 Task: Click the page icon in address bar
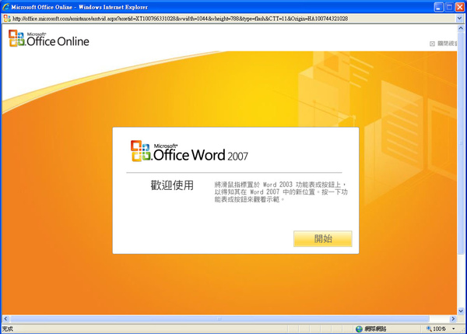[7, 19]
